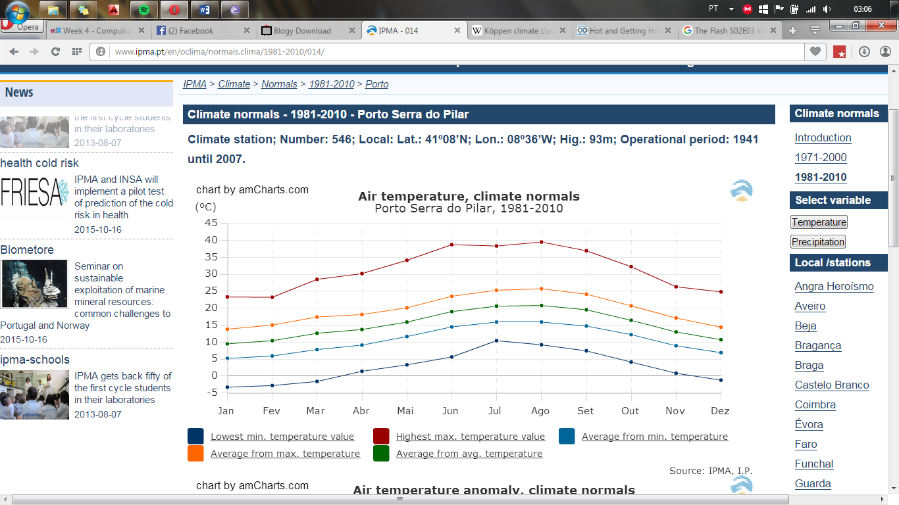Open the user account icon
899x505 pixels.
(885, 51)
